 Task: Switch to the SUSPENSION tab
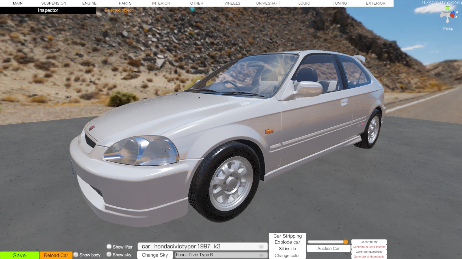click(53, 3)
